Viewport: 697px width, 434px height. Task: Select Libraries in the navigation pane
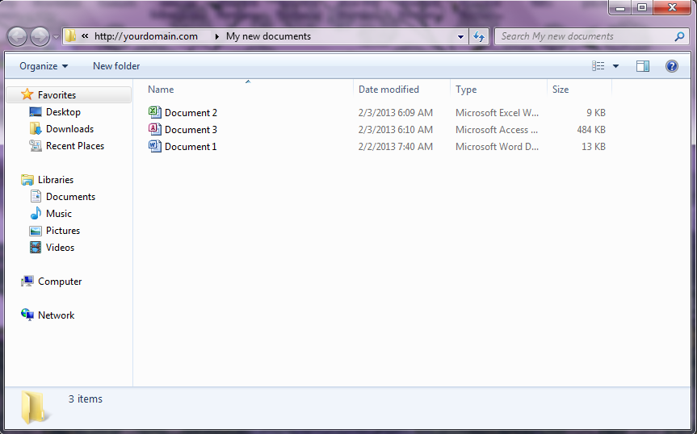[x=56, y=180]
